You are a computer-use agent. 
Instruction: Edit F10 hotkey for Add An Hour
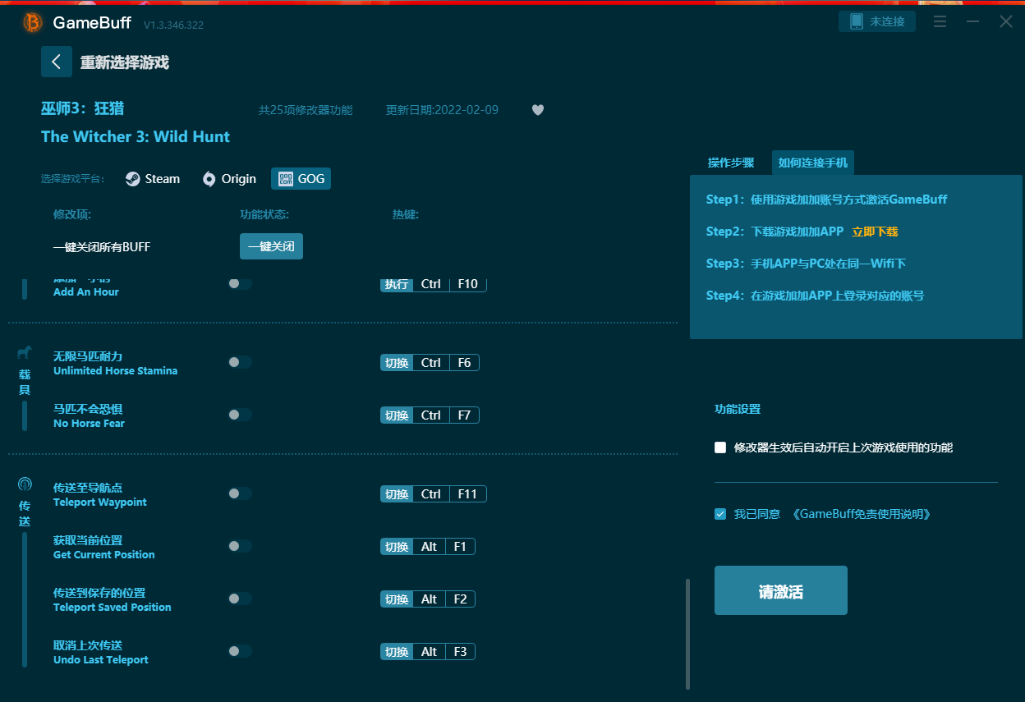[x=467, y=283]
